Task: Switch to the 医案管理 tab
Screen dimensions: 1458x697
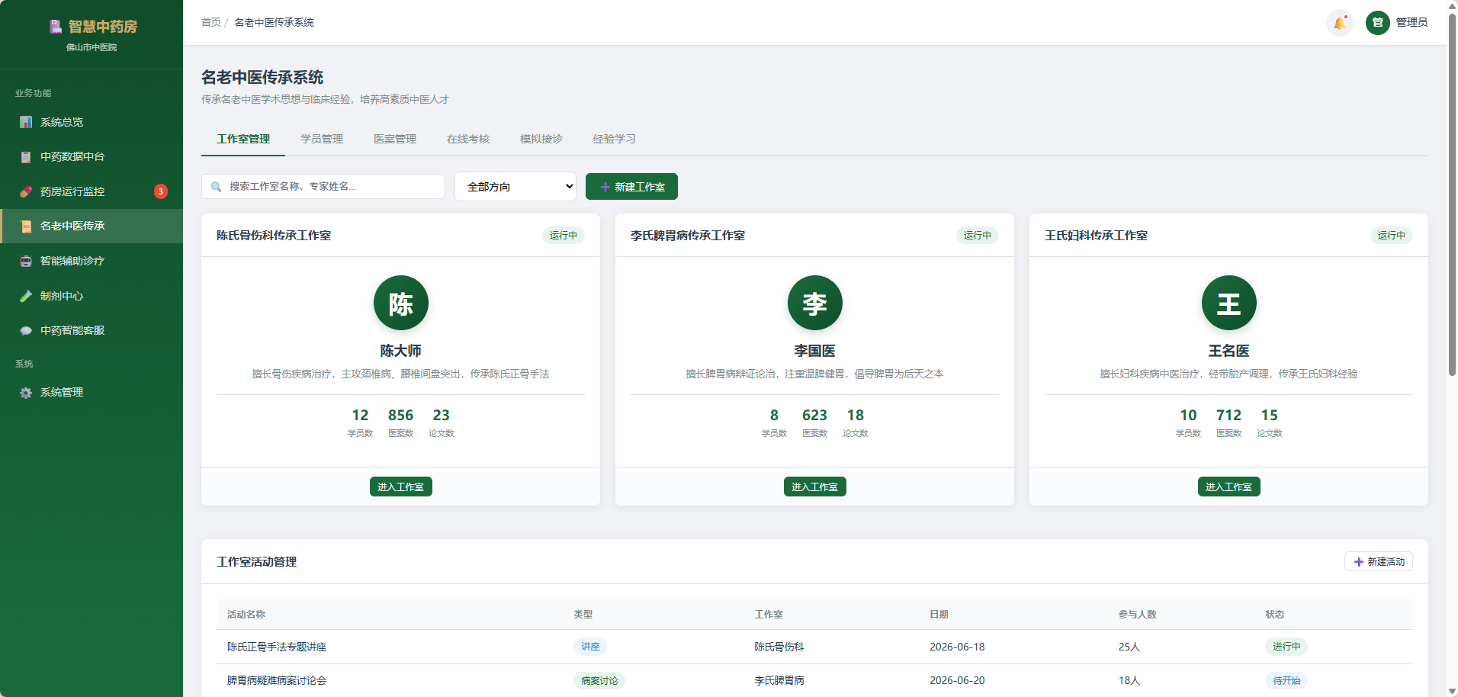Action: 395,139
